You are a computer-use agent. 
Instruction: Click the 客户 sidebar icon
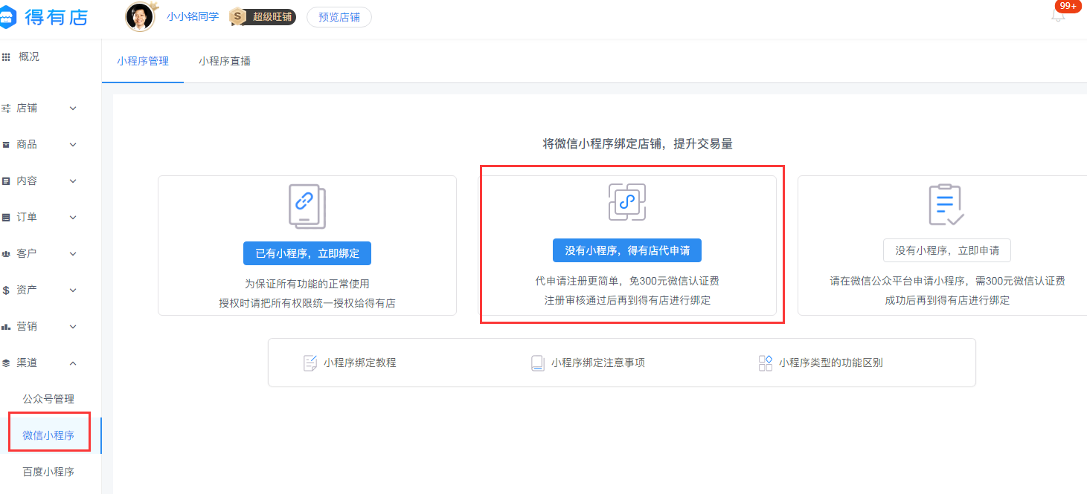[x=6, y=254]
